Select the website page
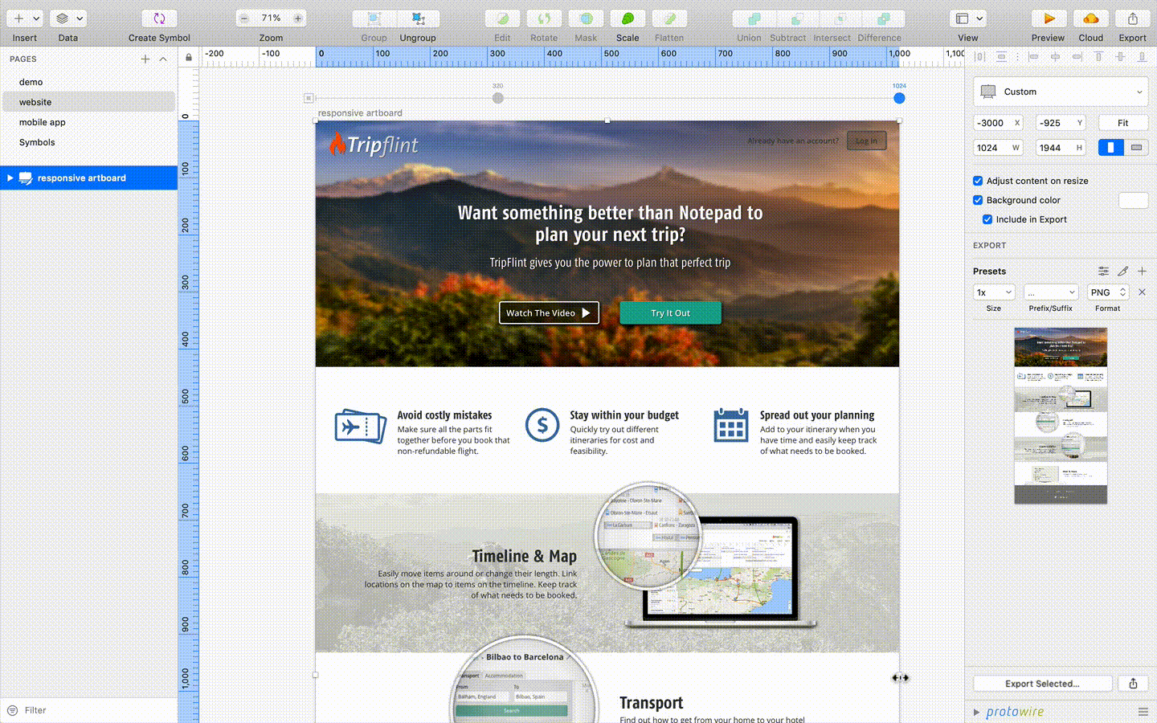 coord(88,102)
